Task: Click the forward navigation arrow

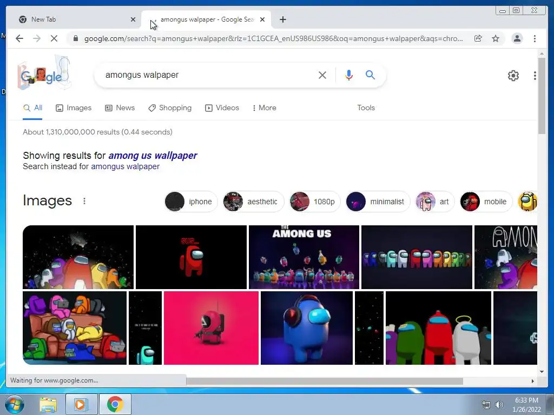Action: (x=37, y=38)
